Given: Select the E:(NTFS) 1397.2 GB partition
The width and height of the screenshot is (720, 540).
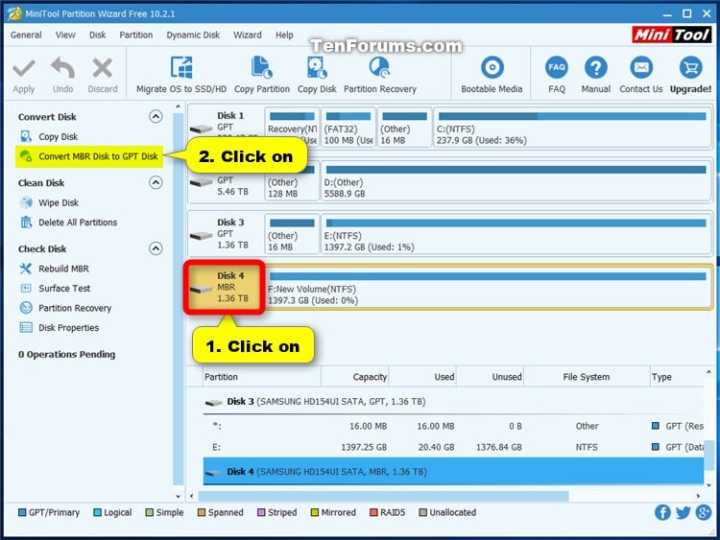Looking at the screenshot, I should pyautogui.click(x=516, y=234).
